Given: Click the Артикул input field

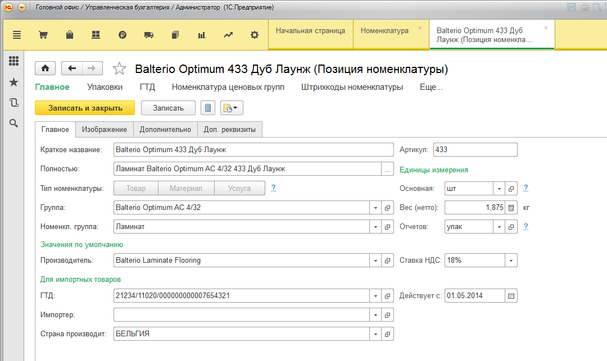Looking at the screenshot, I should (475, 150).
